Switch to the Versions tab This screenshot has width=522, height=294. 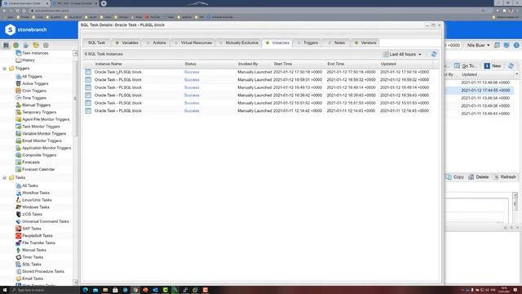click(365, 43)
